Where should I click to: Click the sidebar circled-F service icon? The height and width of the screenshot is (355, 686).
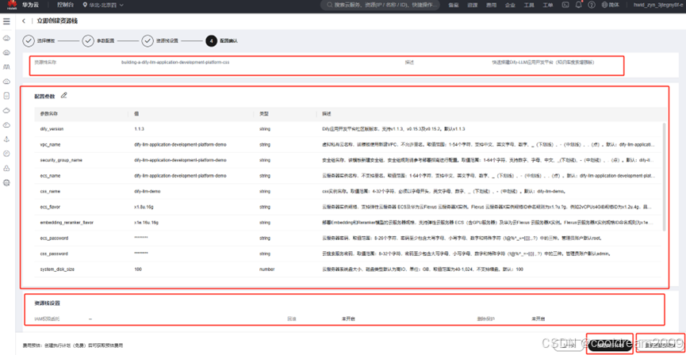click(x=6, y=154)
